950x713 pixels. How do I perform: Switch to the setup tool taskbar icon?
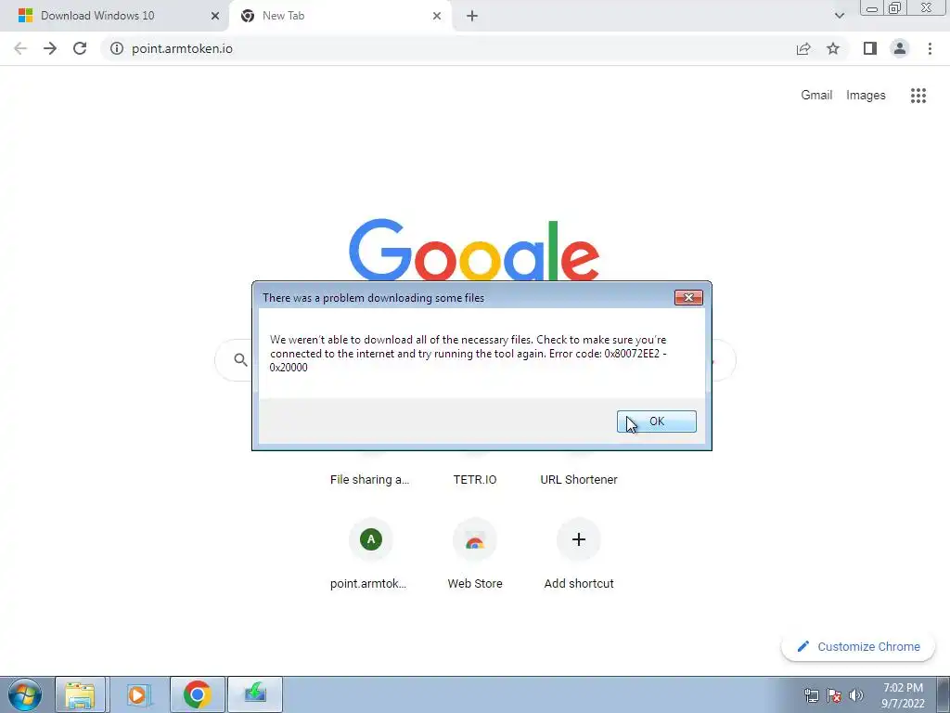(x=255, y=694)
